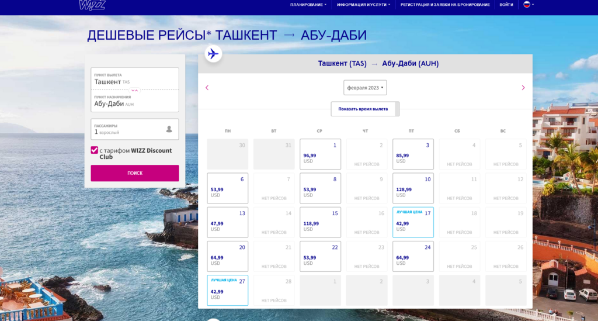Click the passenger person icon
Image resolution: width=598 pixels, height=321 pixels.
click(169, 129)
